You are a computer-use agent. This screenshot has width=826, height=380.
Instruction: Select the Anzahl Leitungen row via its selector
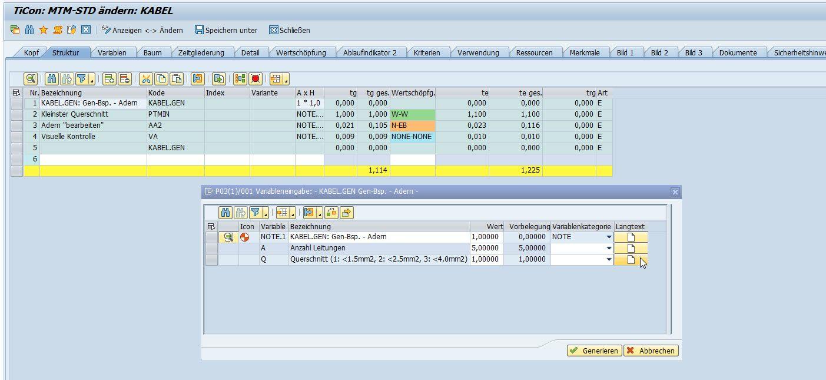pyautogui.click(x=211, y=248)
